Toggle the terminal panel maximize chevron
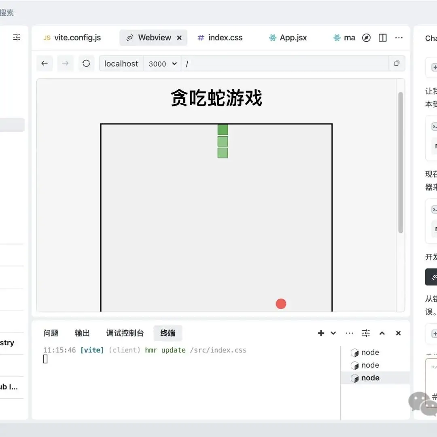437x437 pixels. point(382,333)
